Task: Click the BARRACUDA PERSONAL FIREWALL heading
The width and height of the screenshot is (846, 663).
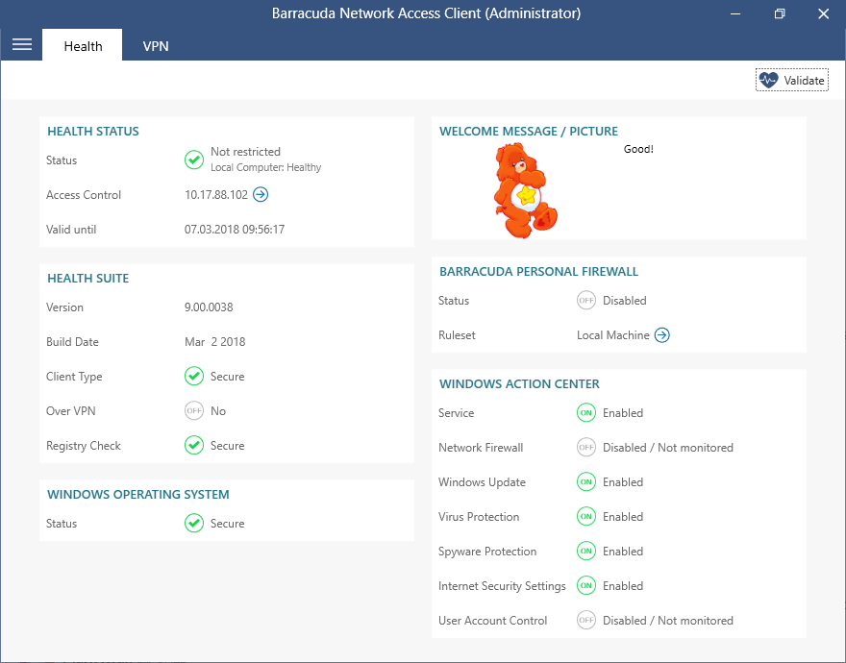Action: point(538,271)
